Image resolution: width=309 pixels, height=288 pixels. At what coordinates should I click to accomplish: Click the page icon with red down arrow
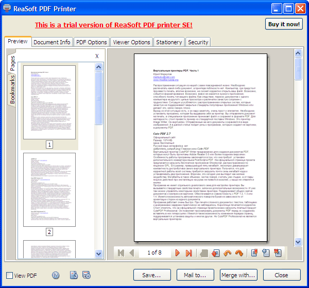coord(216,253)
